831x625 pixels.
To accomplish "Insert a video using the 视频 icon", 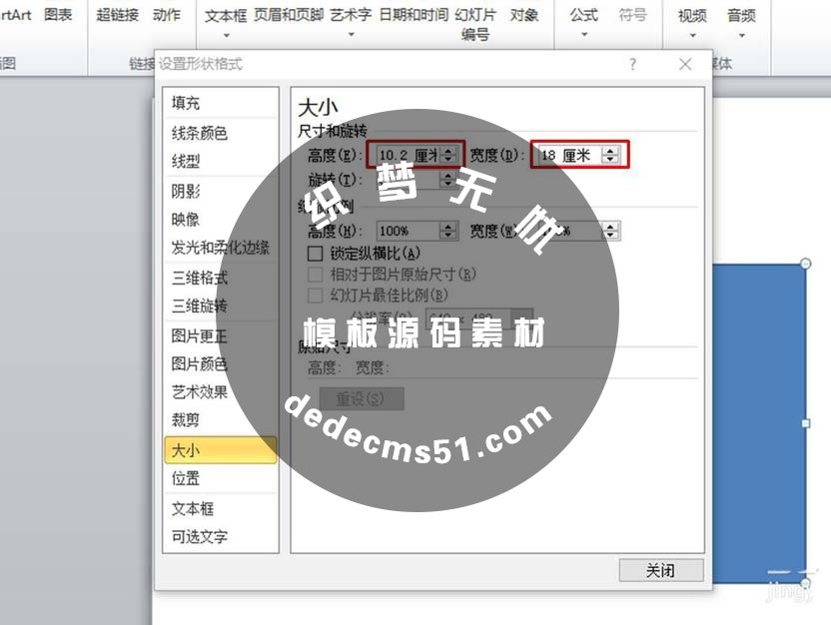I will point(692,15).
